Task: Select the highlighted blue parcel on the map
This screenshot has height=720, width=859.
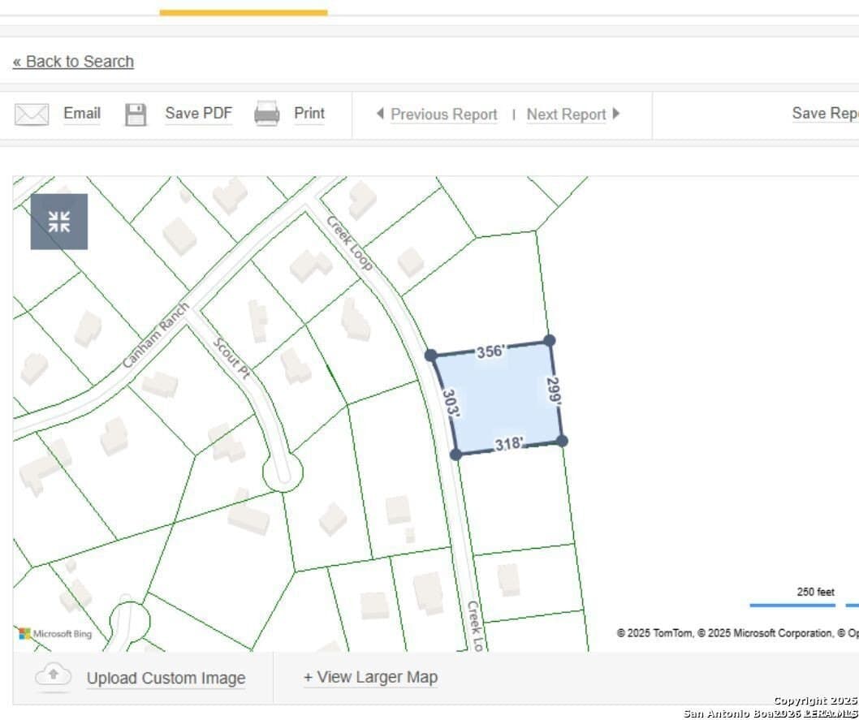Action: pos(499,395)
